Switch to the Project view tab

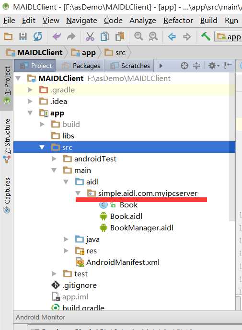(35, 66)
